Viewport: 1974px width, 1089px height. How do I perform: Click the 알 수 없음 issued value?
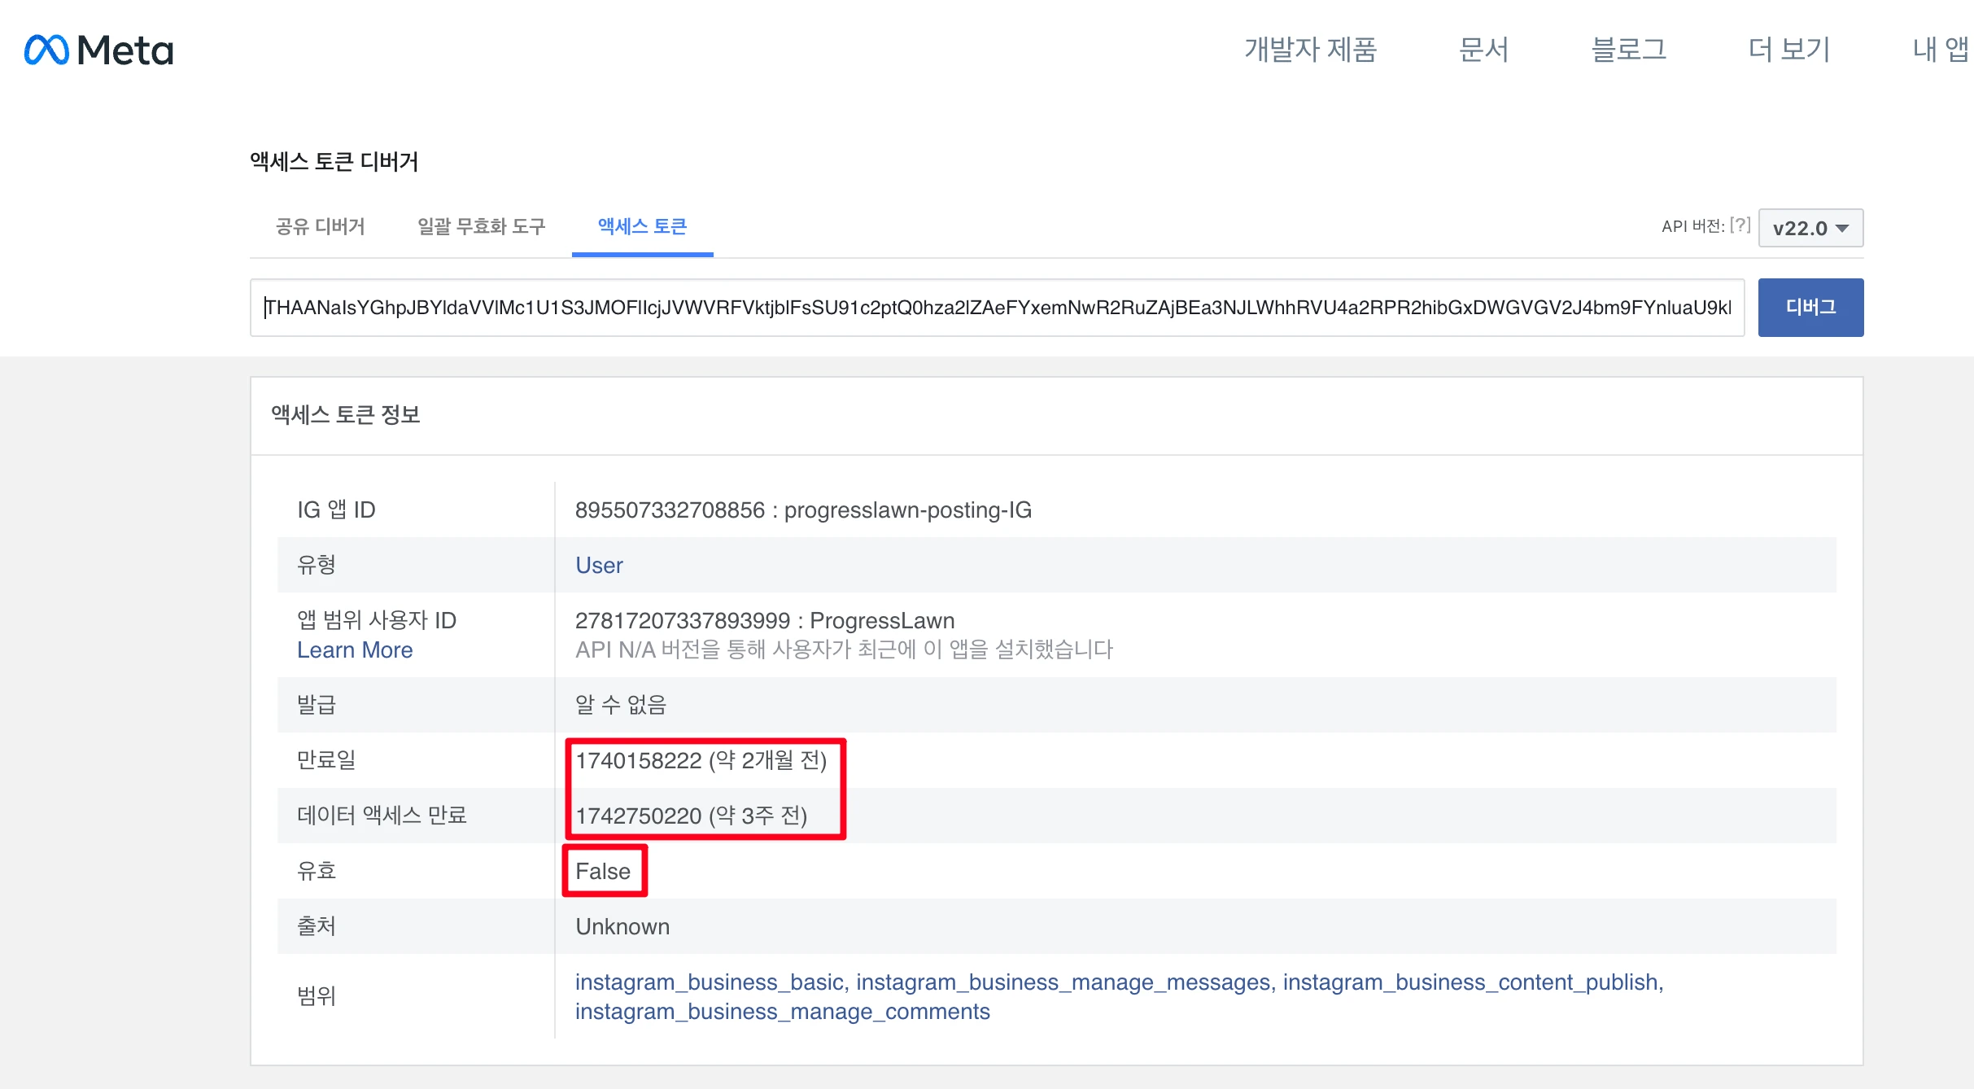[x=621, y=704]
